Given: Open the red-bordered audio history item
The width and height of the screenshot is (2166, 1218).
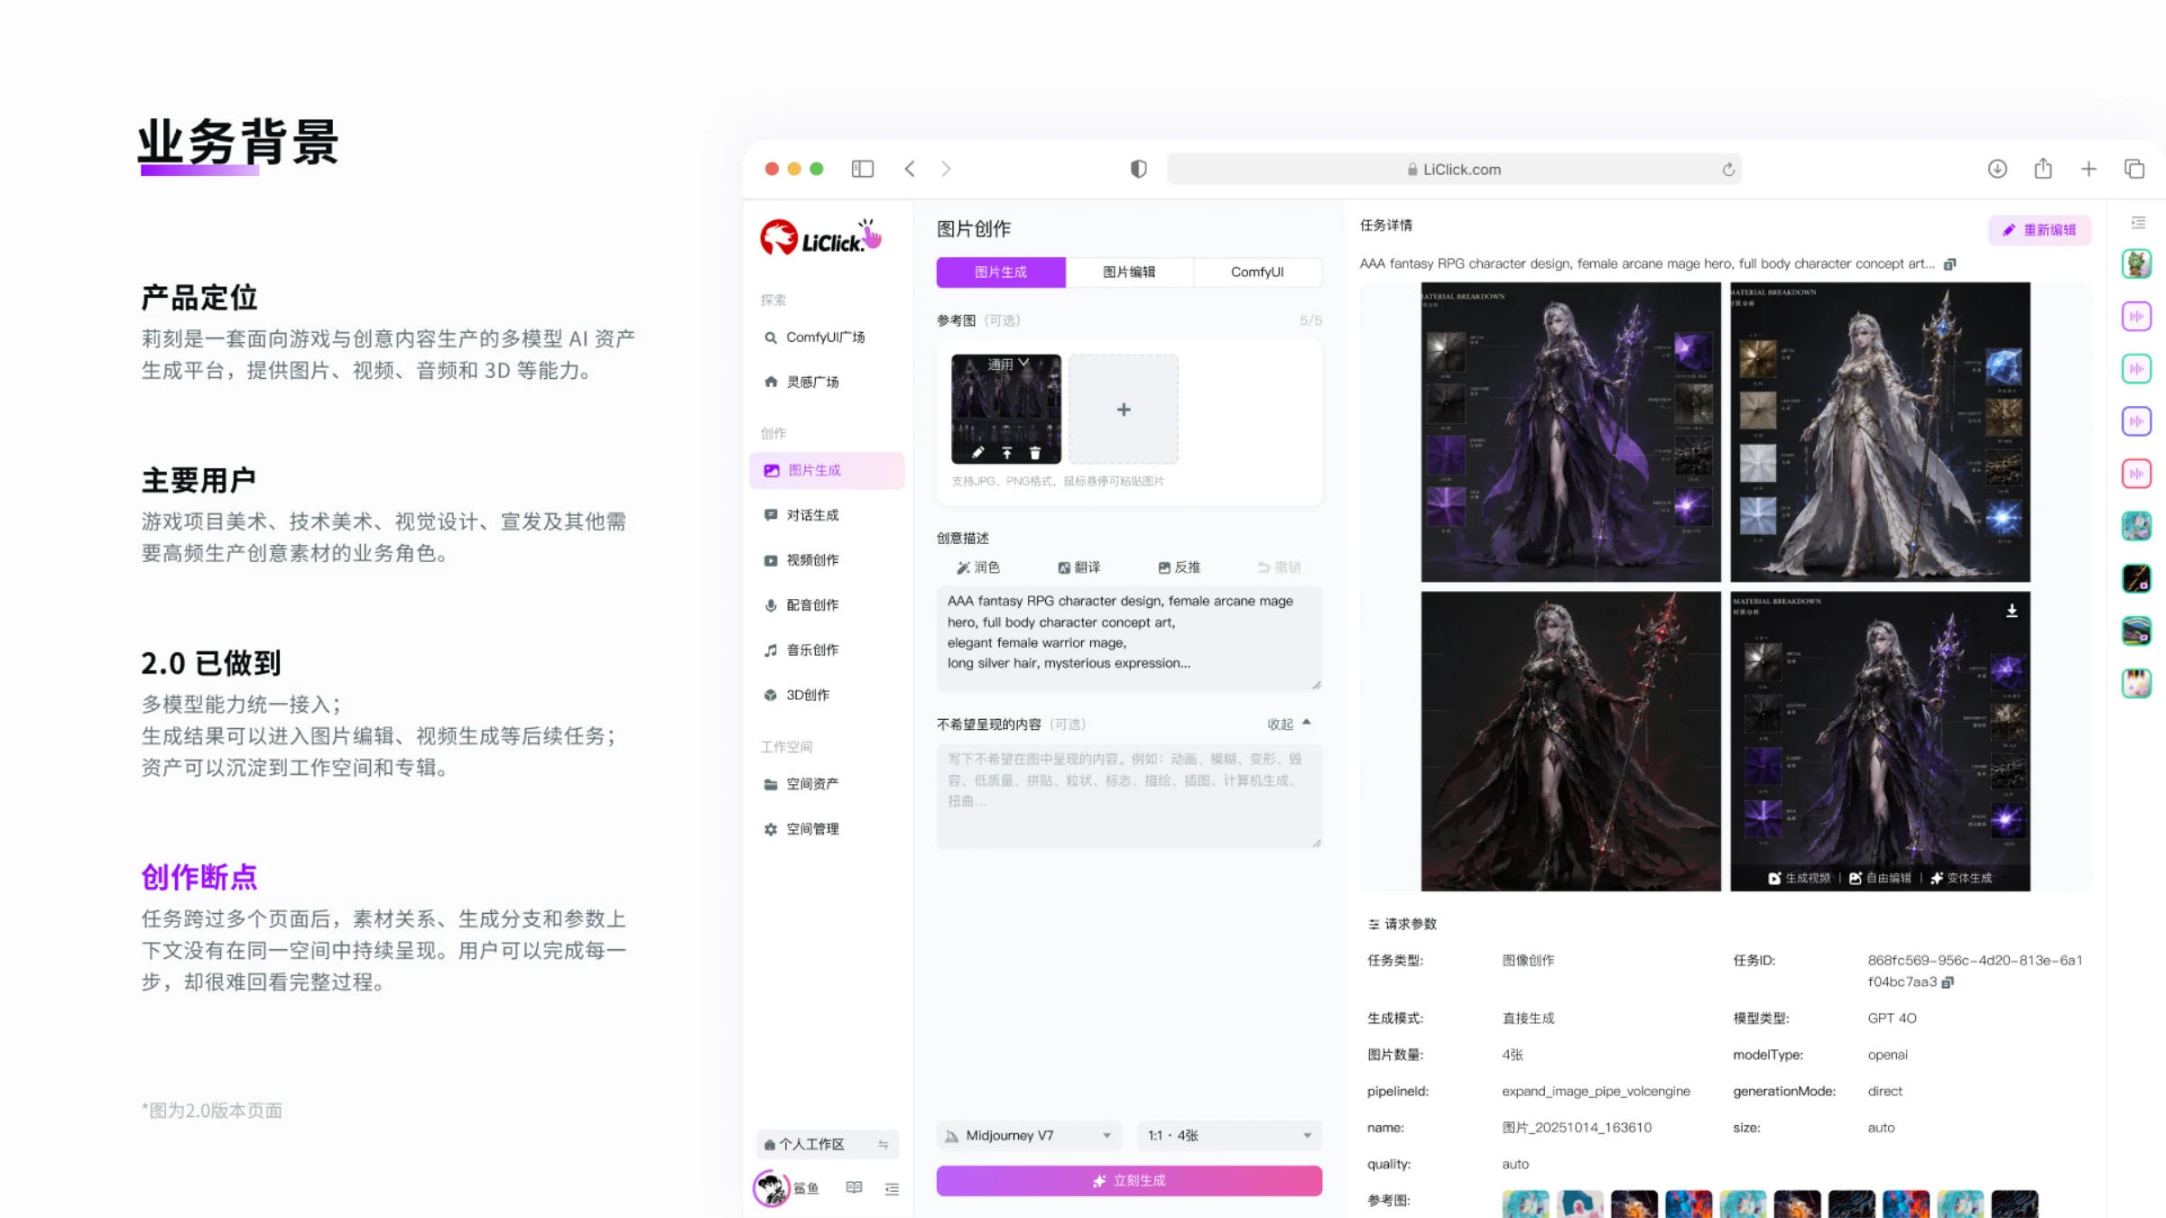Looking at the screenshot, I should click(x=2136, y=474).
